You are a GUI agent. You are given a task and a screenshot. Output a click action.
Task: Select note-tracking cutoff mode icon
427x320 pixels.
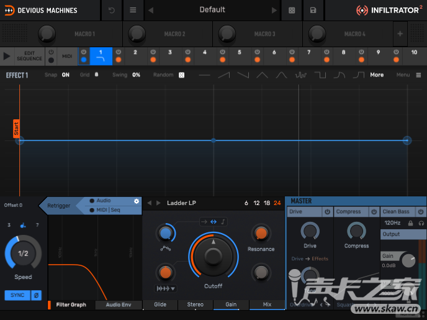[223, 222]
